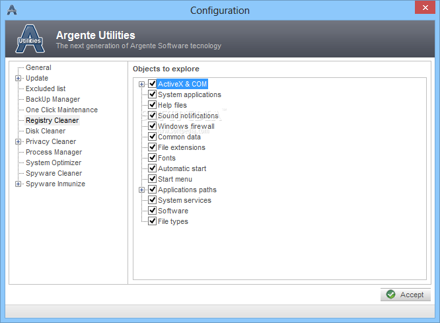Expand the Spyware Inmunize tree node

[x=18, y=184]
